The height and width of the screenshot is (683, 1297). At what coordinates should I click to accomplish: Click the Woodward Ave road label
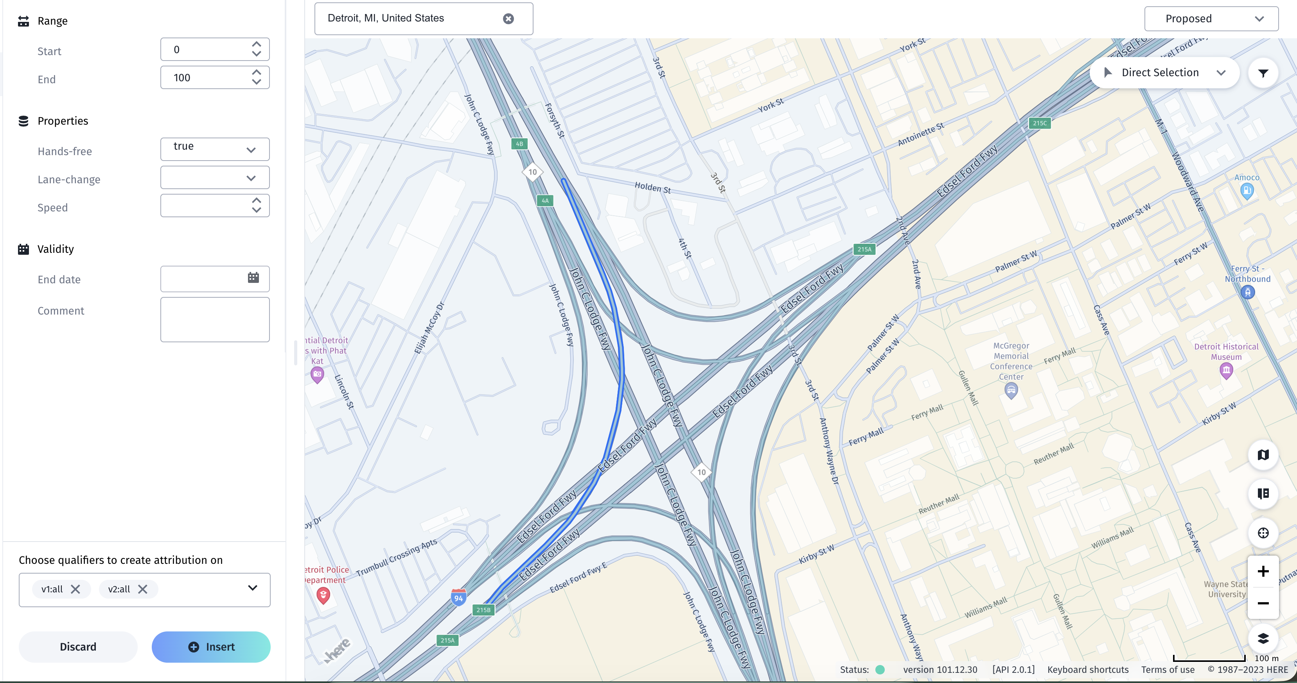[1187, 182]
